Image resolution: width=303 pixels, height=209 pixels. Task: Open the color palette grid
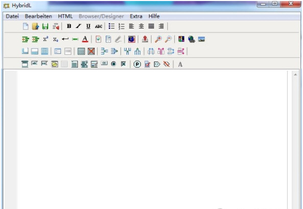pyautogui.click(x=181, y=39)
